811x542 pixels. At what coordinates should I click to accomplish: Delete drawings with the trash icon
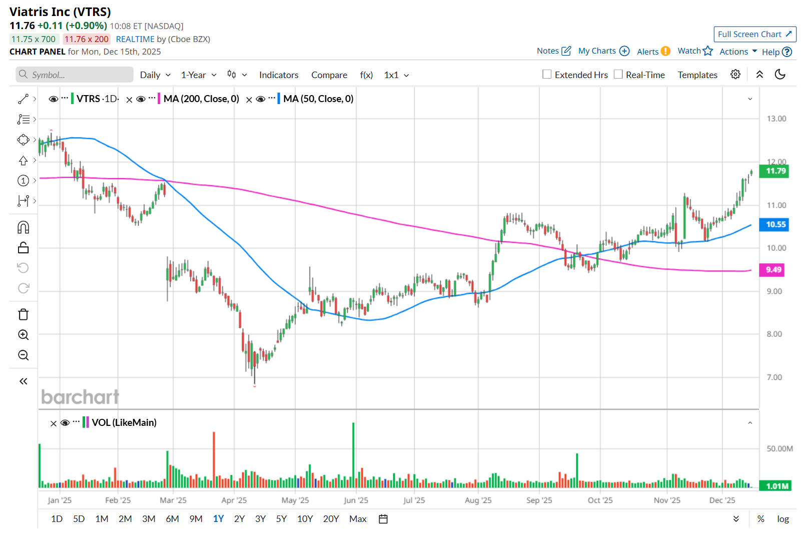pos(23,314)
